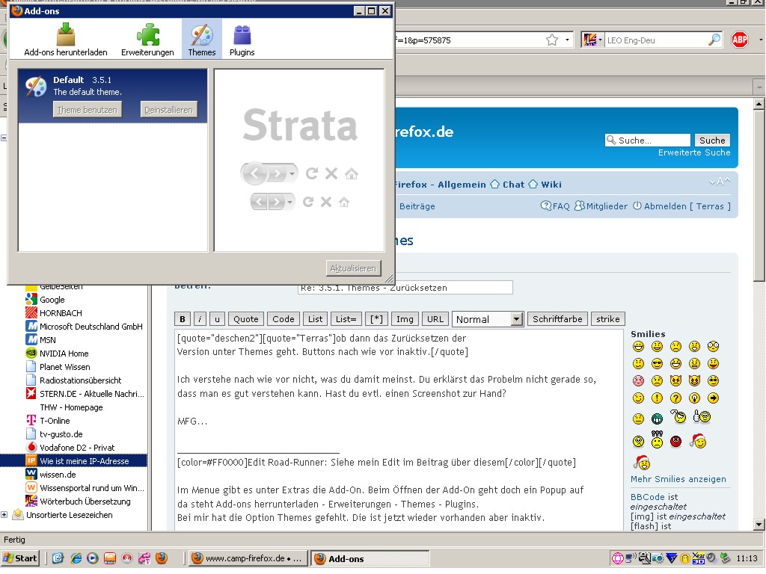Image resolution: width=766 pixels, height=574 pixels.
Task: Click the Adblock Plus ABP icon
Action: pos(740,40)
